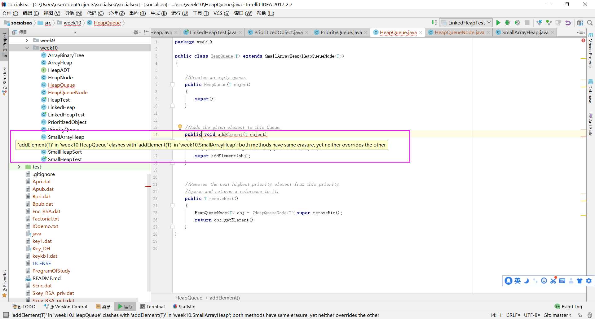The image size is (595, 319).
Task: Toggle IME punctuation mode
Action: pos(535,281)
